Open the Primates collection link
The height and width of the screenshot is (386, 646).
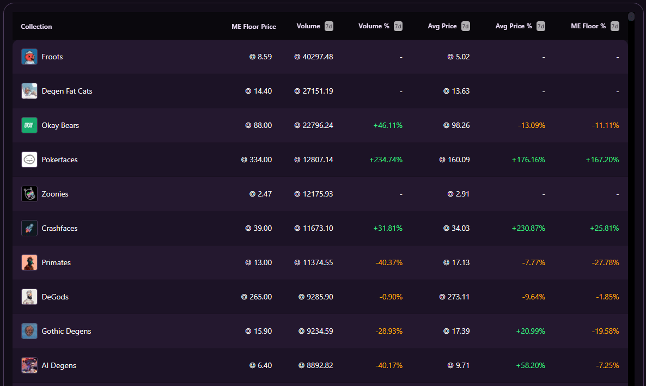pyautogui.click(x=56, y=262)
